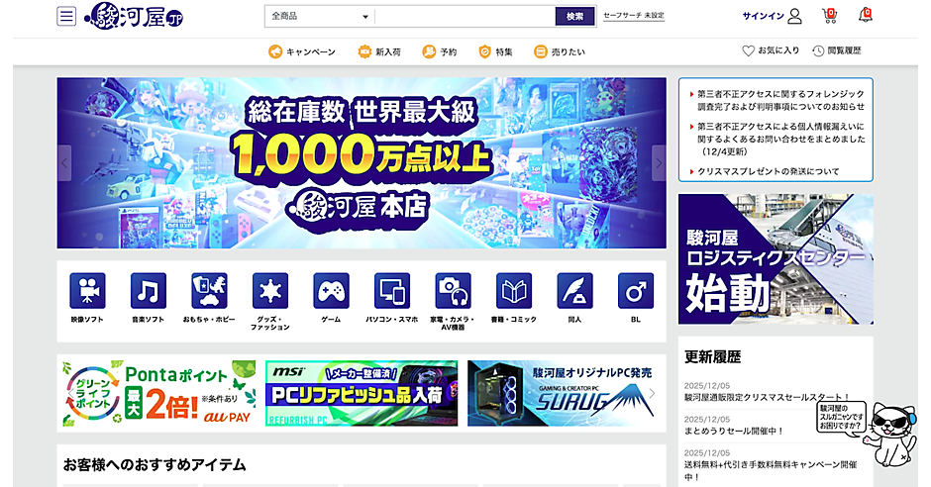Open フォレンジック調査完了 notice link
Image resolution: width=931 pixels, height=487 pixels.
point(780,100)
